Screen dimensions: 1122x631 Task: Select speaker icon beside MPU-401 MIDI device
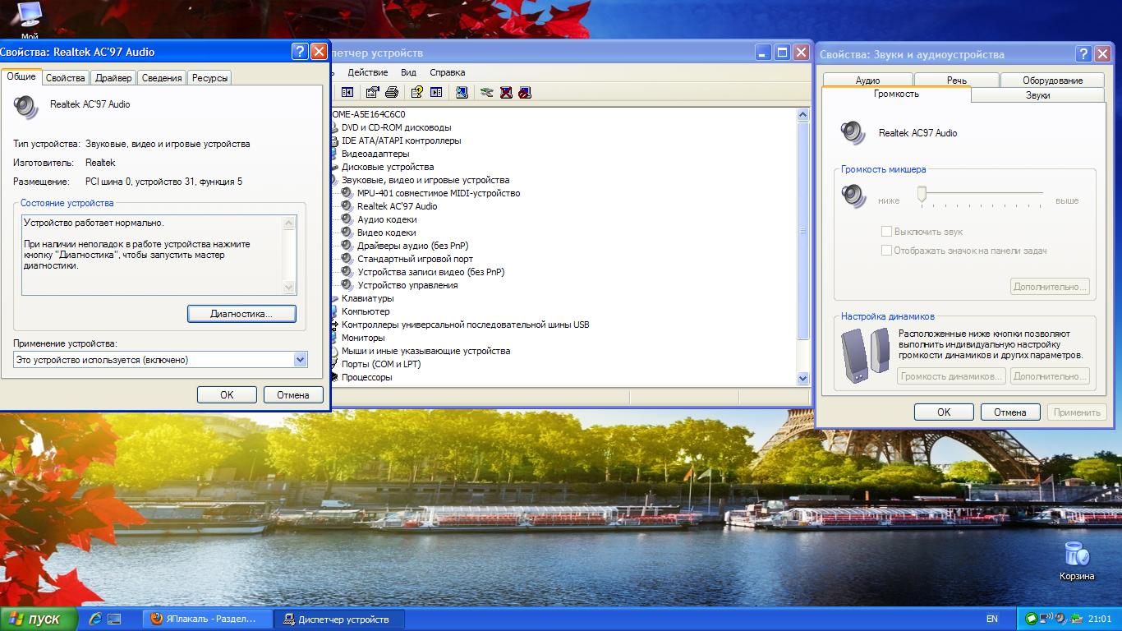pyautogui.click(x=347, y=193)
